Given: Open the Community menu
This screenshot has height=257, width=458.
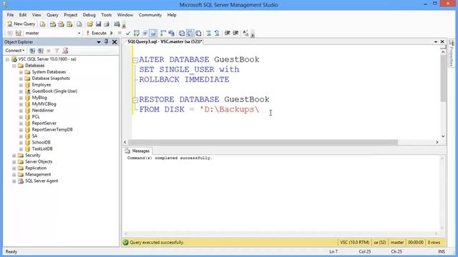Looking at the screenshot, I should tap(150, 15).
